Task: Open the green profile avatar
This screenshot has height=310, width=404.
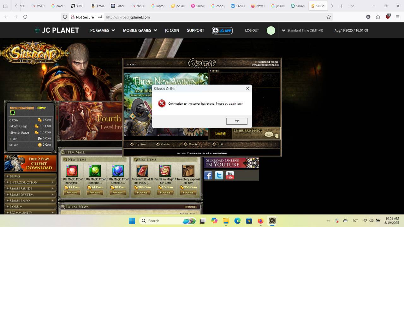Action: point(271,31)
